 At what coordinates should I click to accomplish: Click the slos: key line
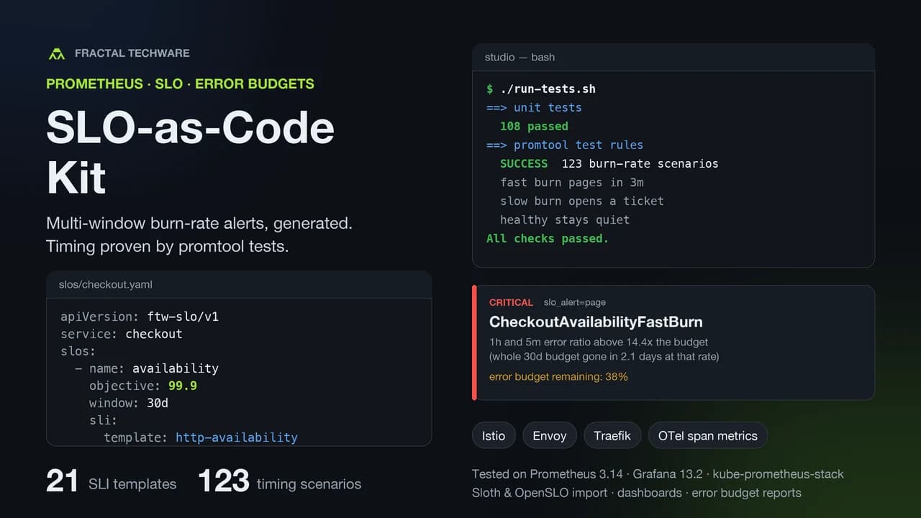click(x=78, y=351)
